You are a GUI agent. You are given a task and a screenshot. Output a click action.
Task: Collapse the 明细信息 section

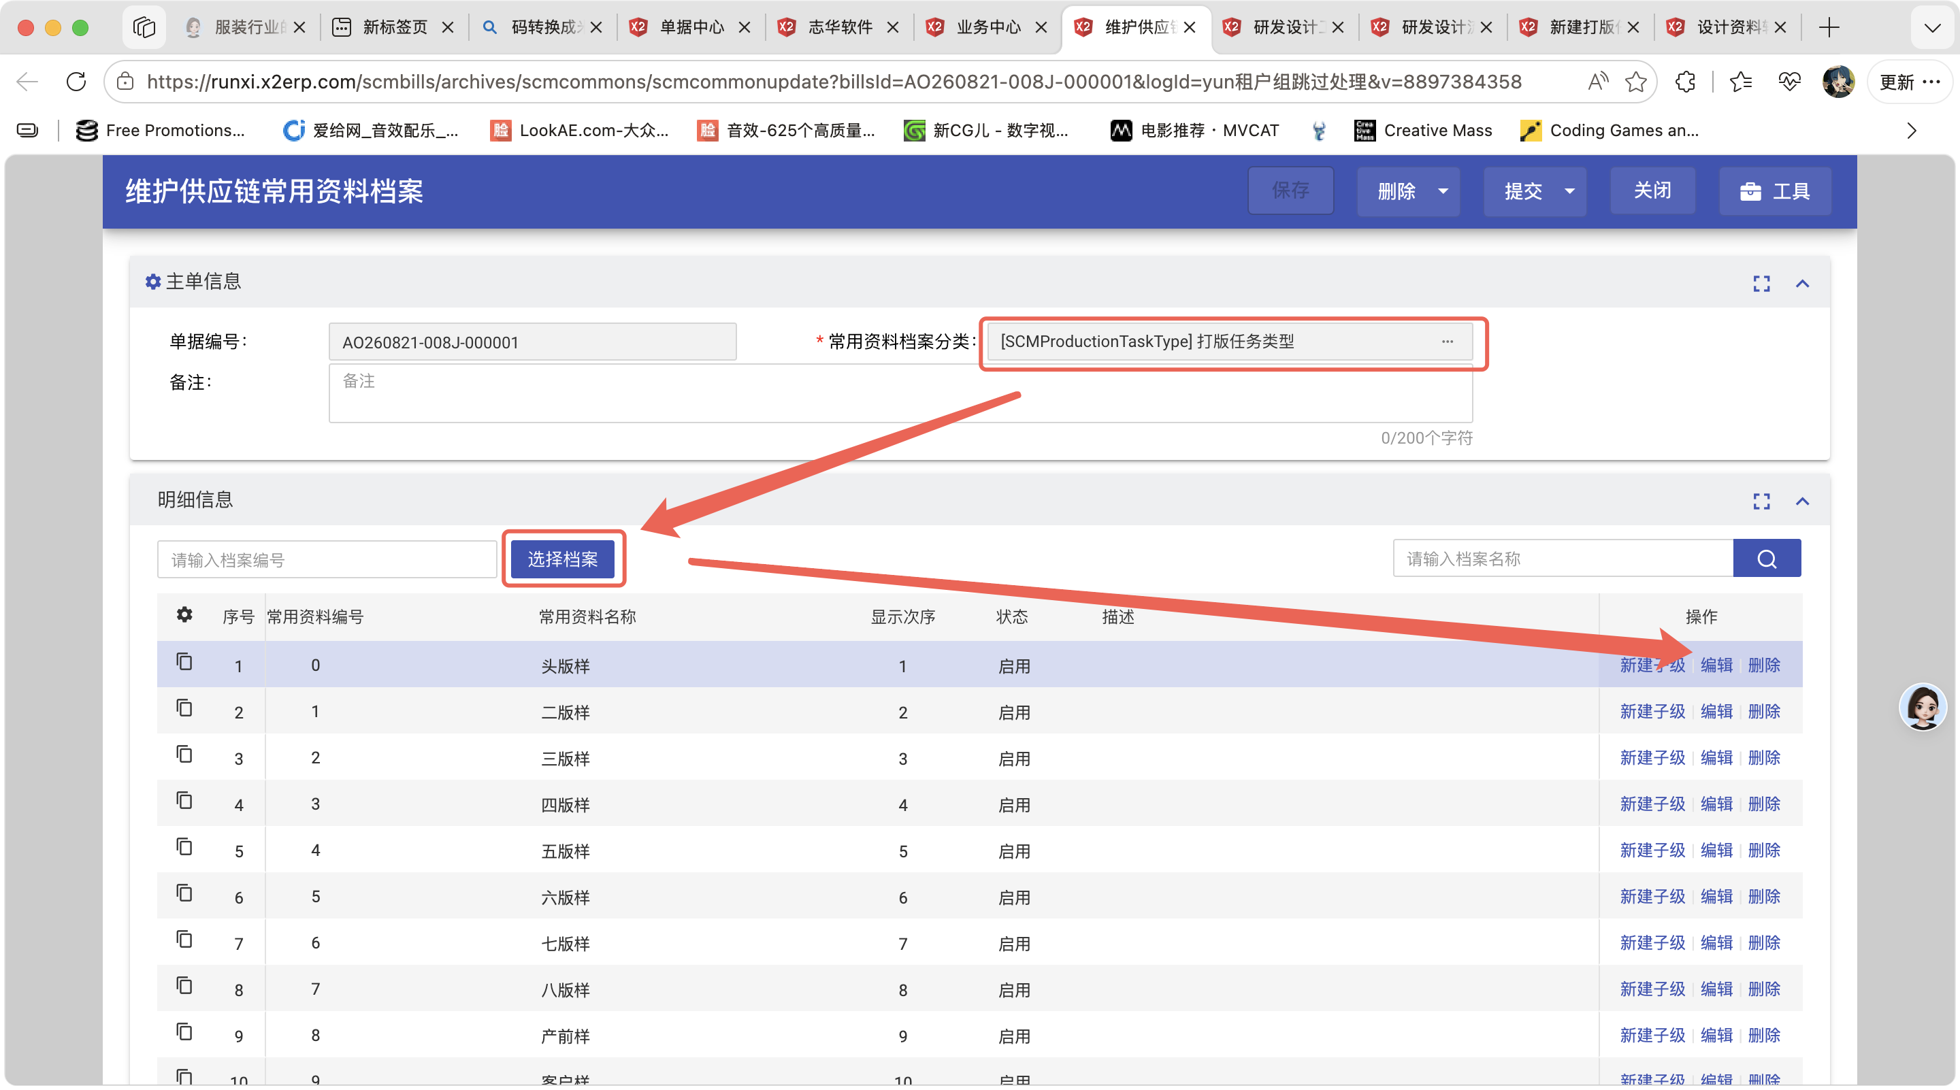pos(1803,501)
